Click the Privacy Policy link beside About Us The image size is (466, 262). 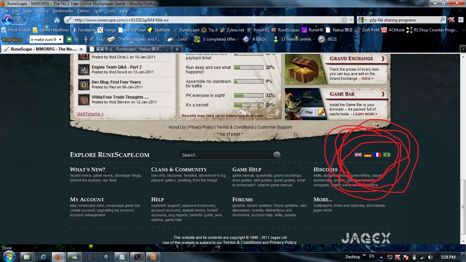[x=201, y=127]
